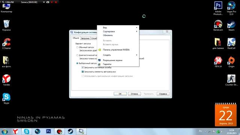The width and height of the screenshot is (240, 135).
Task: Click the OK button
Action: coord(120,94)
